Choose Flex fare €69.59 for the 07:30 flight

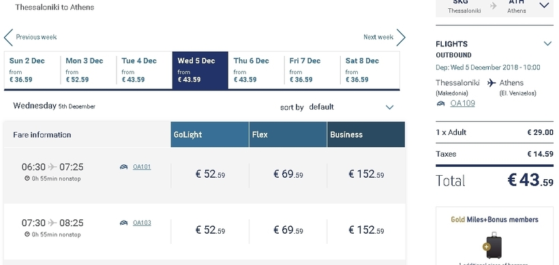pyautogui.click(x=288, y=230)
